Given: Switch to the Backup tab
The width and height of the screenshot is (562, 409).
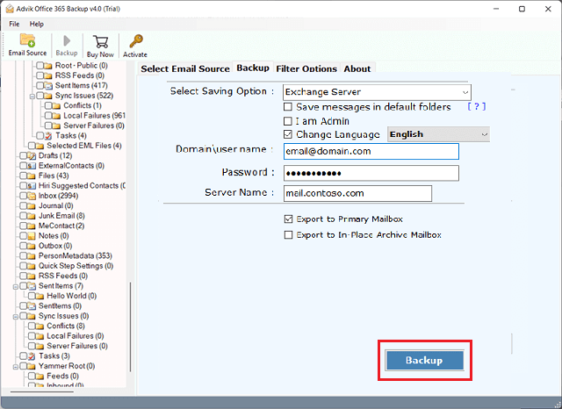Looking at the screenshot, I should tap(253, 68).
